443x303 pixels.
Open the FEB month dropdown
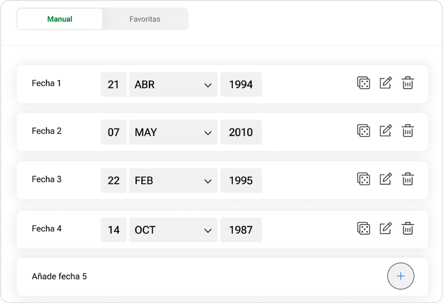[173, 180]
